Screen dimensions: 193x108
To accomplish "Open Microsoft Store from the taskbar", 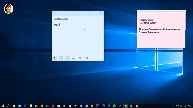I will coord(14,106).
